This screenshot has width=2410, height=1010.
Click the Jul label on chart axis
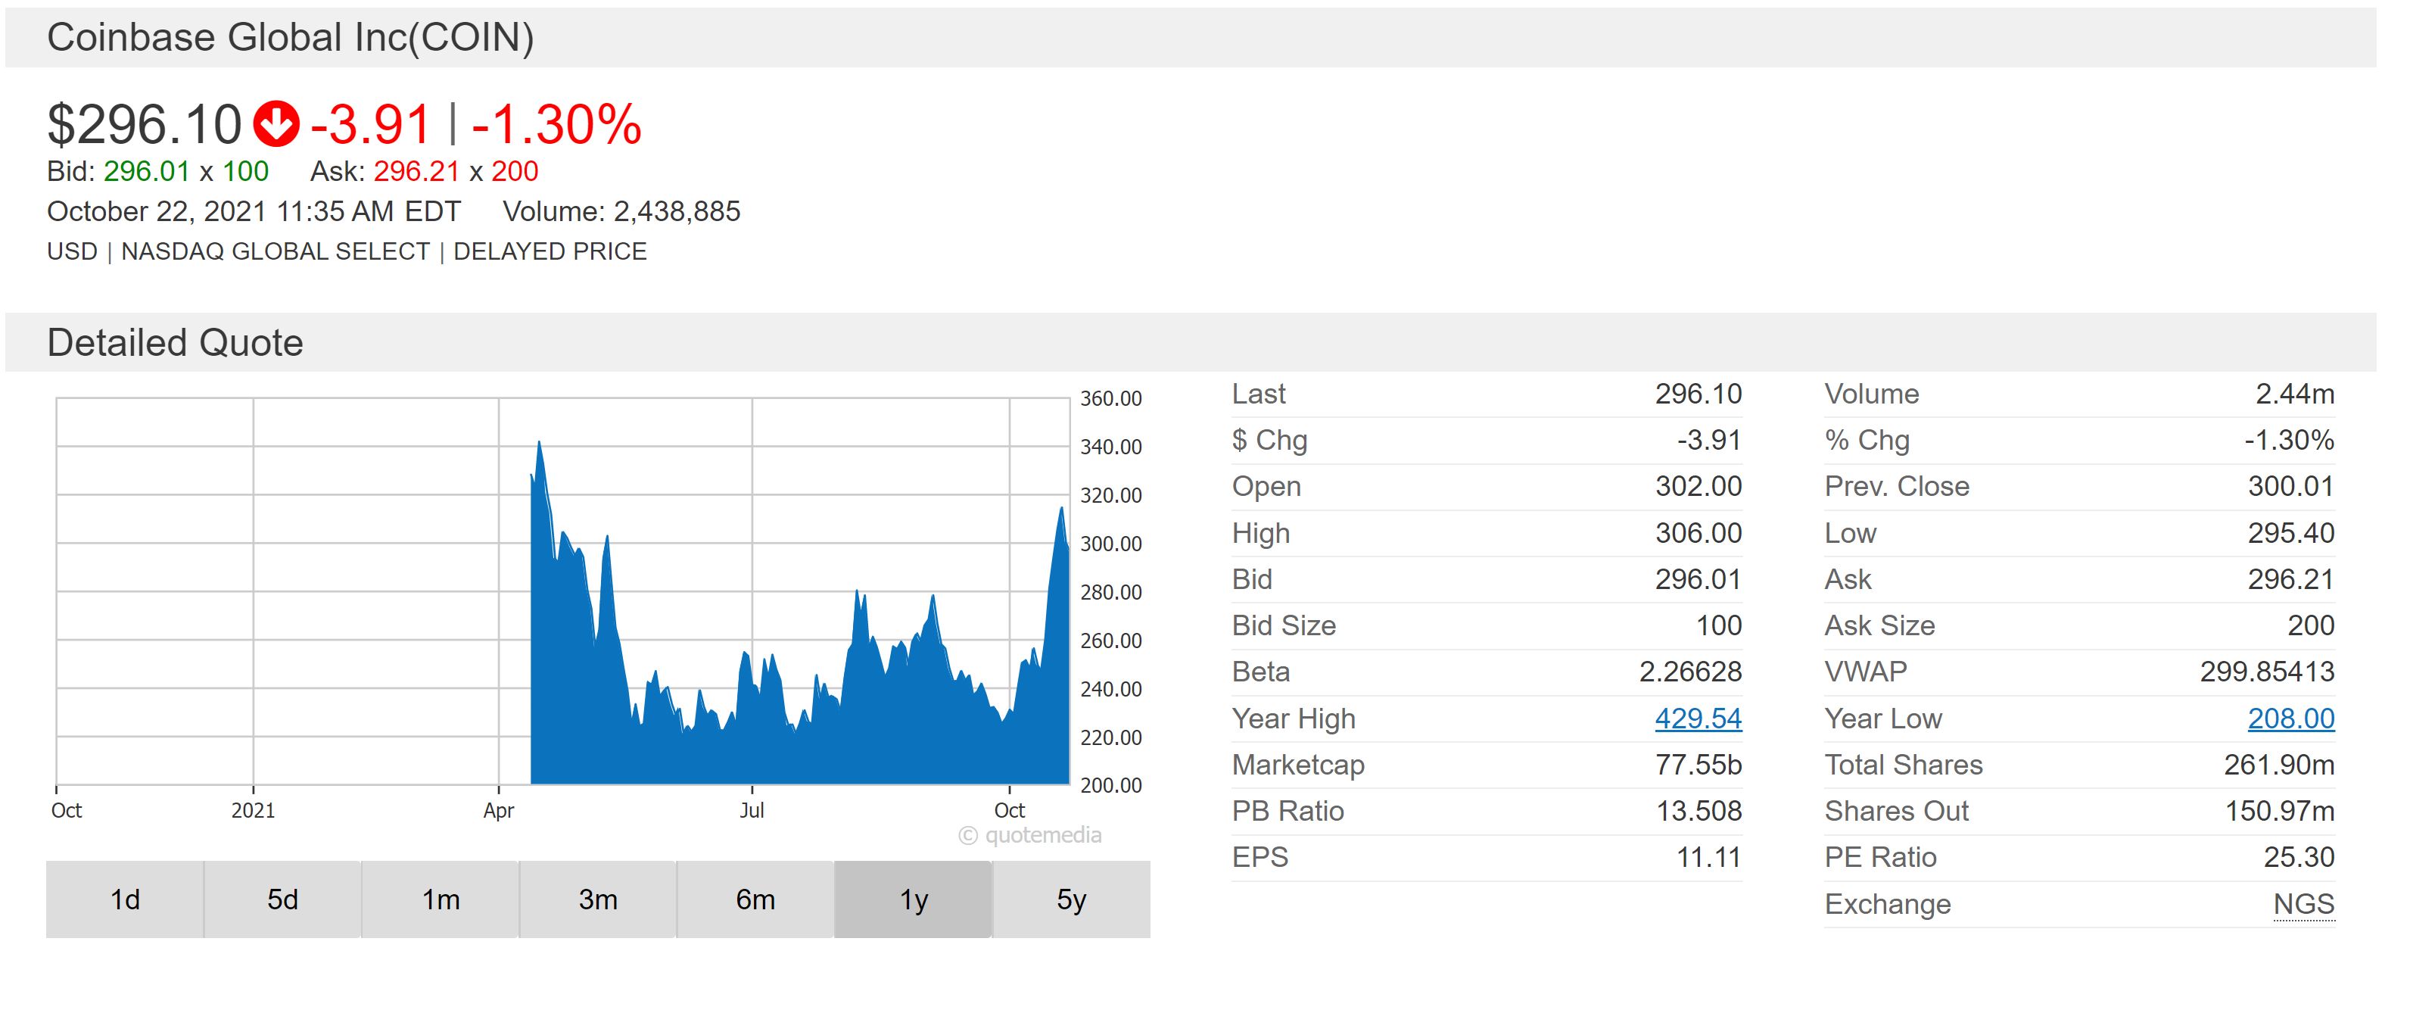click(752, 811)
